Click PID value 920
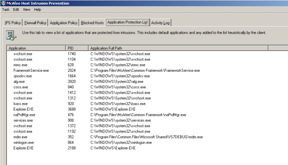 tap(71, 104)
